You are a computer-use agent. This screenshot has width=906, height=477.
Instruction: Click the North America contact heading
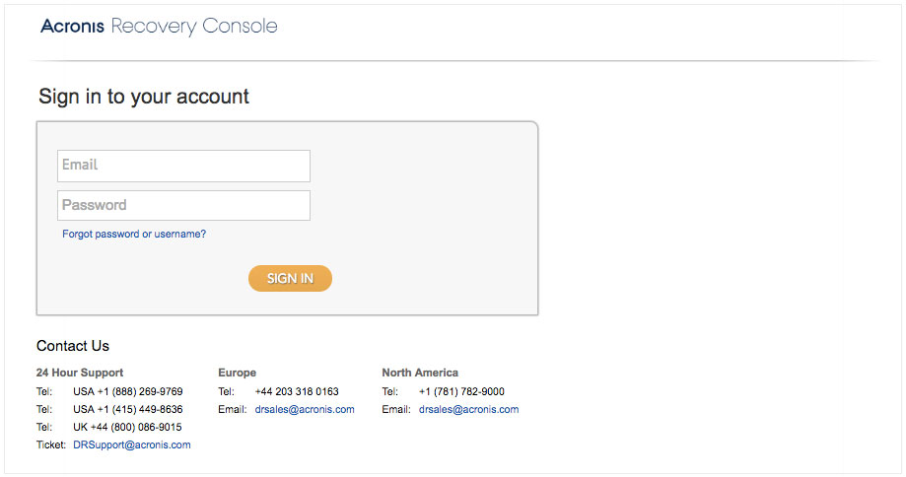point(420,373)
